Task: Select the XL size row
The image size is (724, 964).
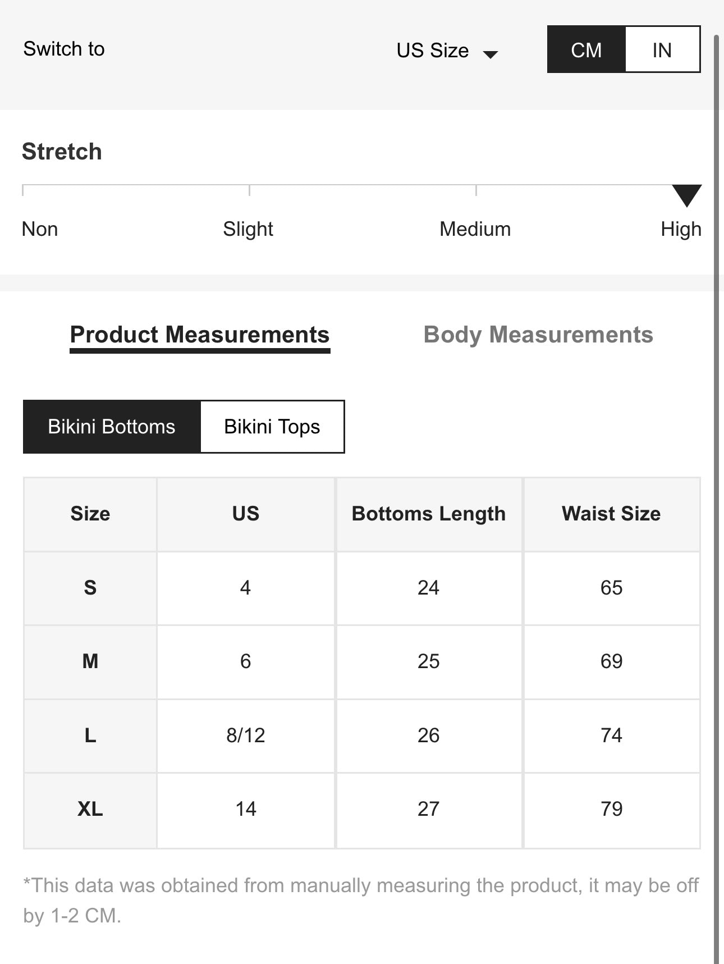Action: point(90,809)
